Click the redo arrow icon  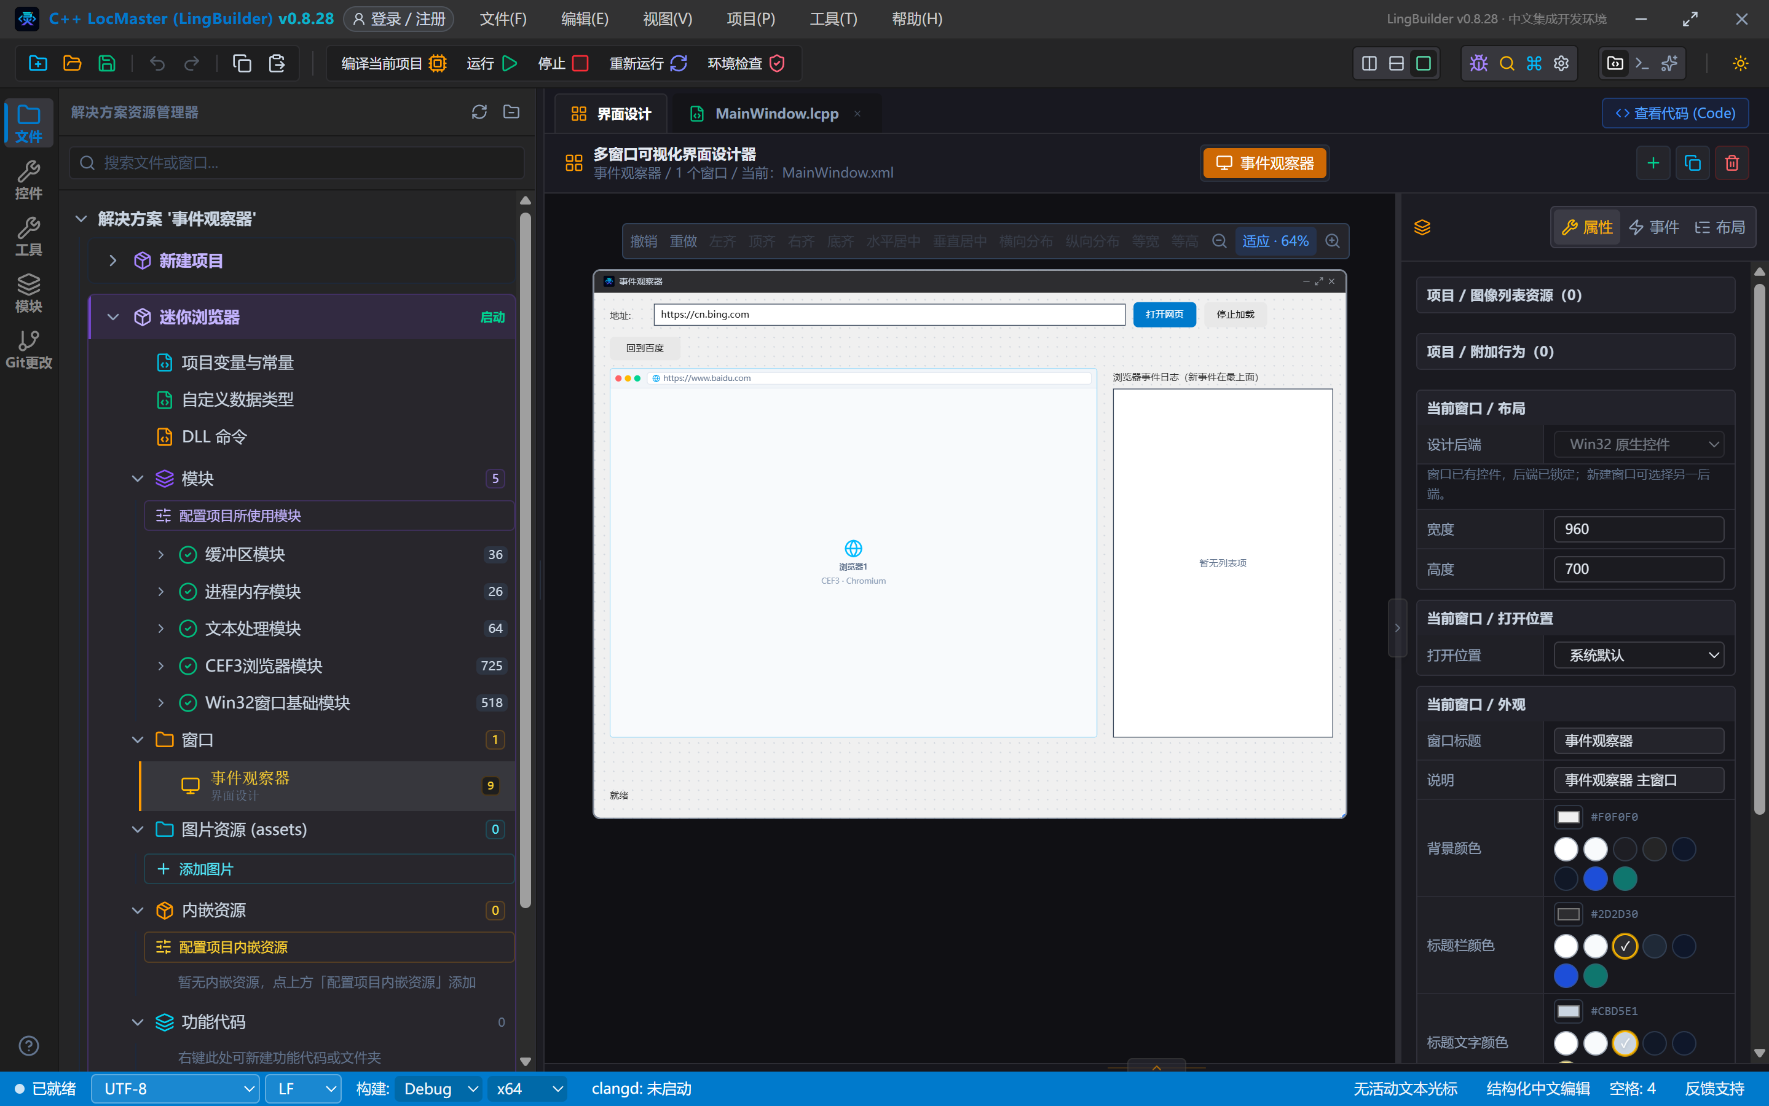192,64
